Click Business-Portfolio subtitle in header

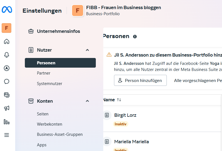(103, 14)
